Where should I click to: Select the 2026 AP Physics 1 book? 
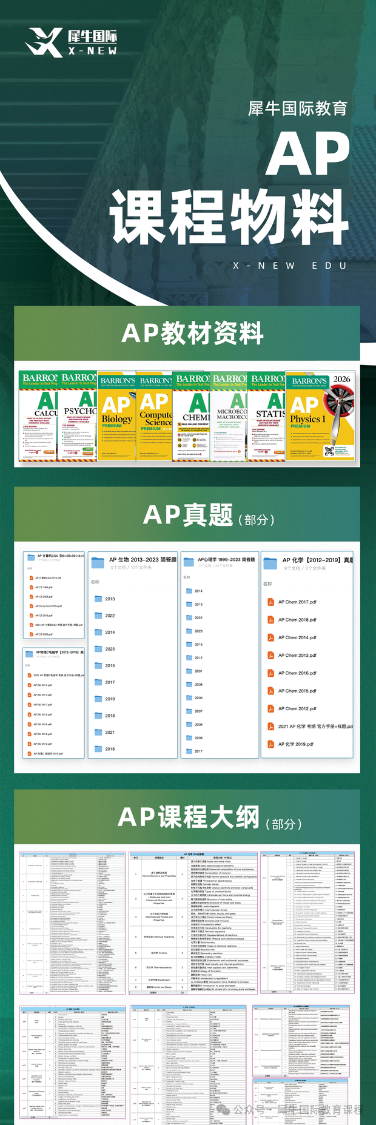point(321,416)
